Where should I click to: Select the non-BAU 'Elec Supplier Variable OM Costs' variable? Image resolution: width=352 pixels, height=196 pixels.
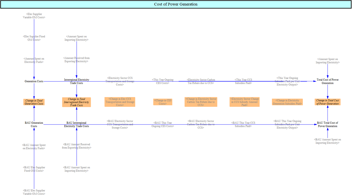(x=34, y=16)
